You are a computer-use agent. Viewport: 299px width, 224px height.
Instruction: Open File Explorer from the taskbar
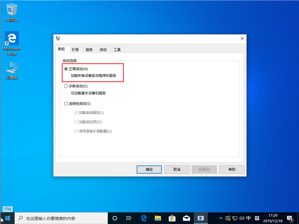(158, 218)
